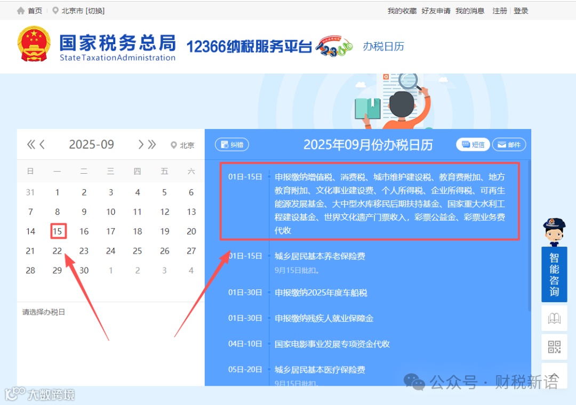Click the open-book guide icon in sidebar
Image resolution: width=576 pixels, height=405 pixels.
point(554,318)
